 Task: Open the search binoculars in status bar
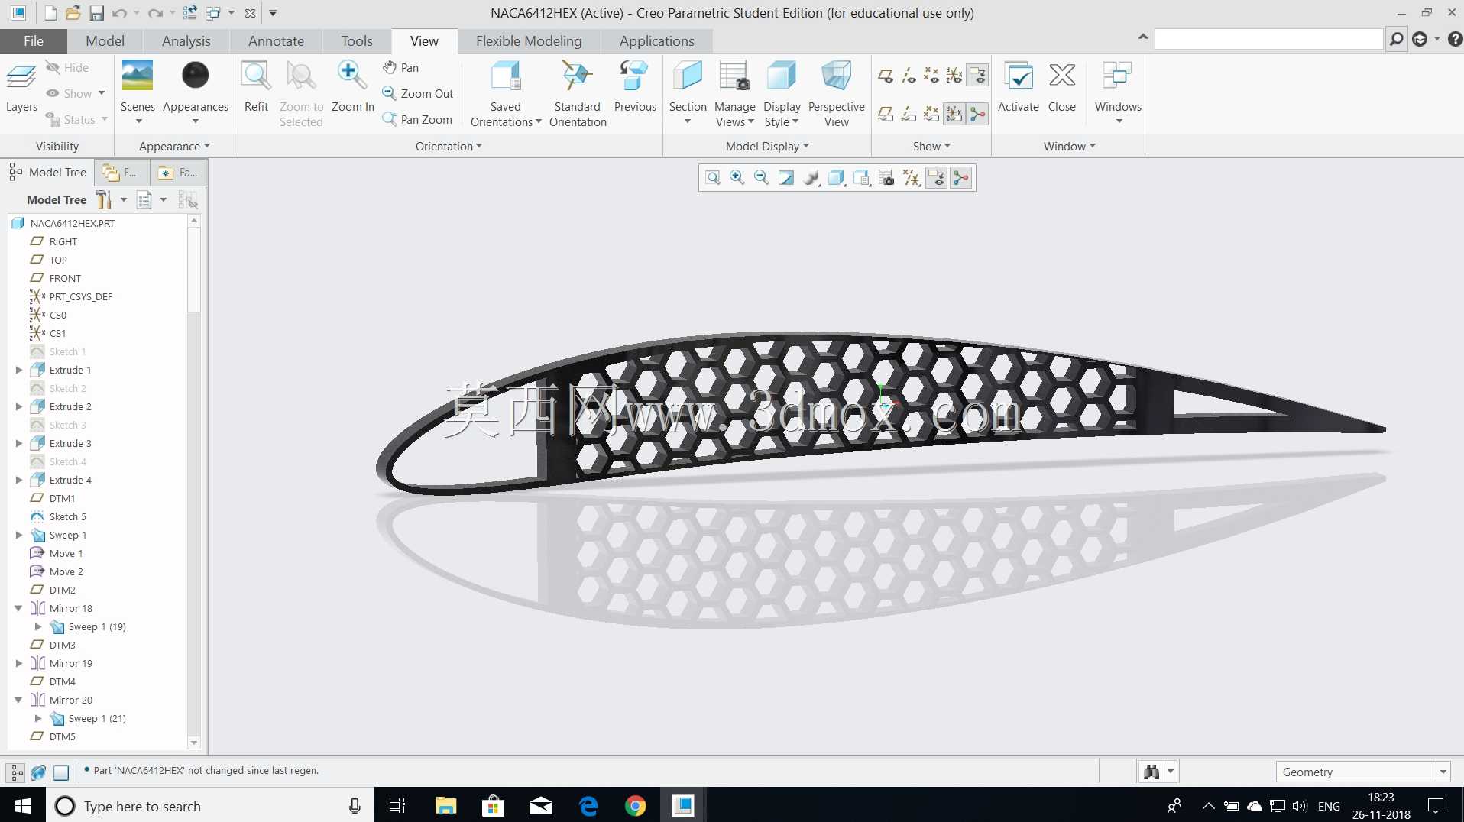pyautogui.click(x=1151, y=772)
